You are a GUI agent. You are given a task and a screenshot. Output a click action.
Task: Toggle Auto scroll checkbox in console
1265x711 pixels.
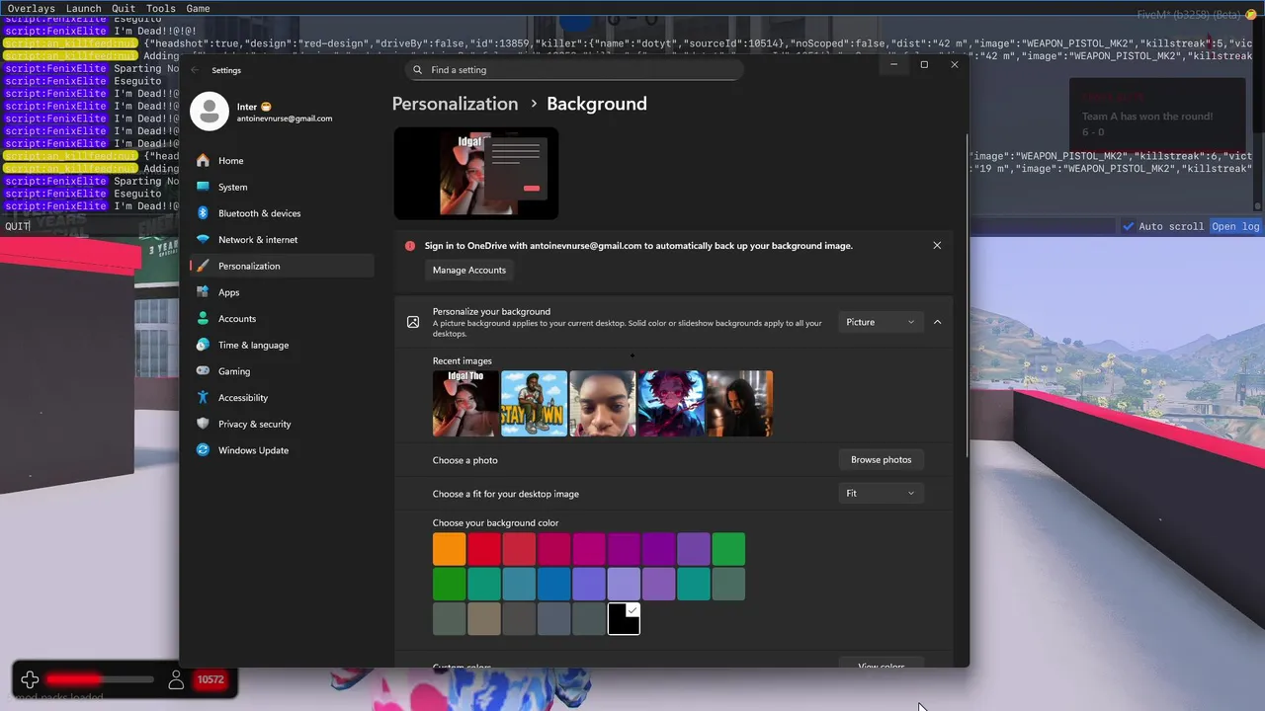pos(1129,226)
